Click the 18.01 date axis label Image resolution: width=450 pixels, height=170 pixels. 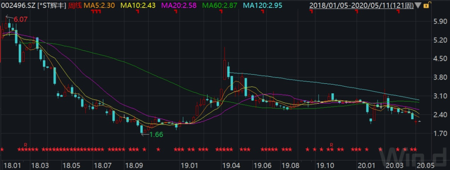12,165
